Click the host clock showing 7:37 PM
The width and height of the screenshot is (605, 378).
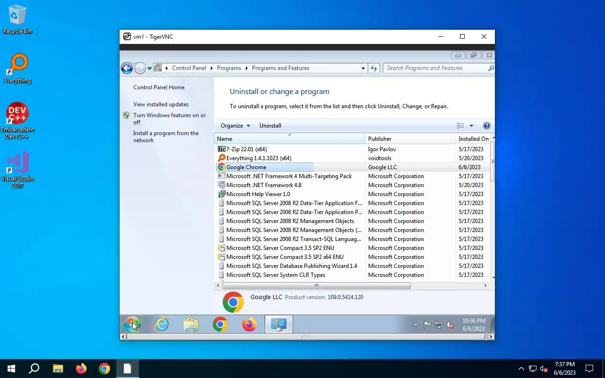(565, 369)
